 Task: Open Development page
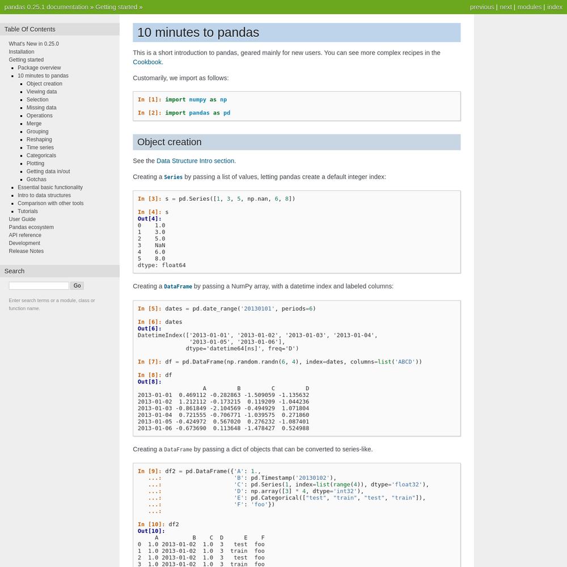click(24, 243)
